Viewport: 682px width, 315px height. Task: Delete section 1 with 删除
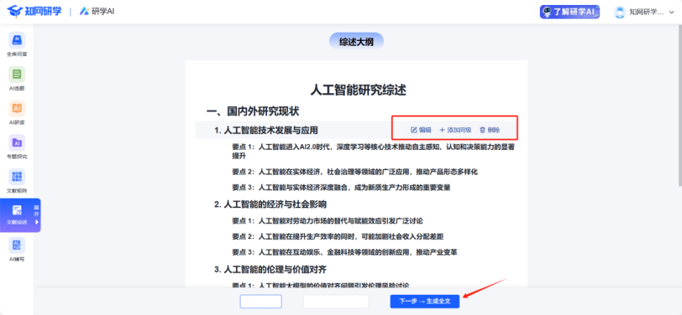(x=490, y=130)
